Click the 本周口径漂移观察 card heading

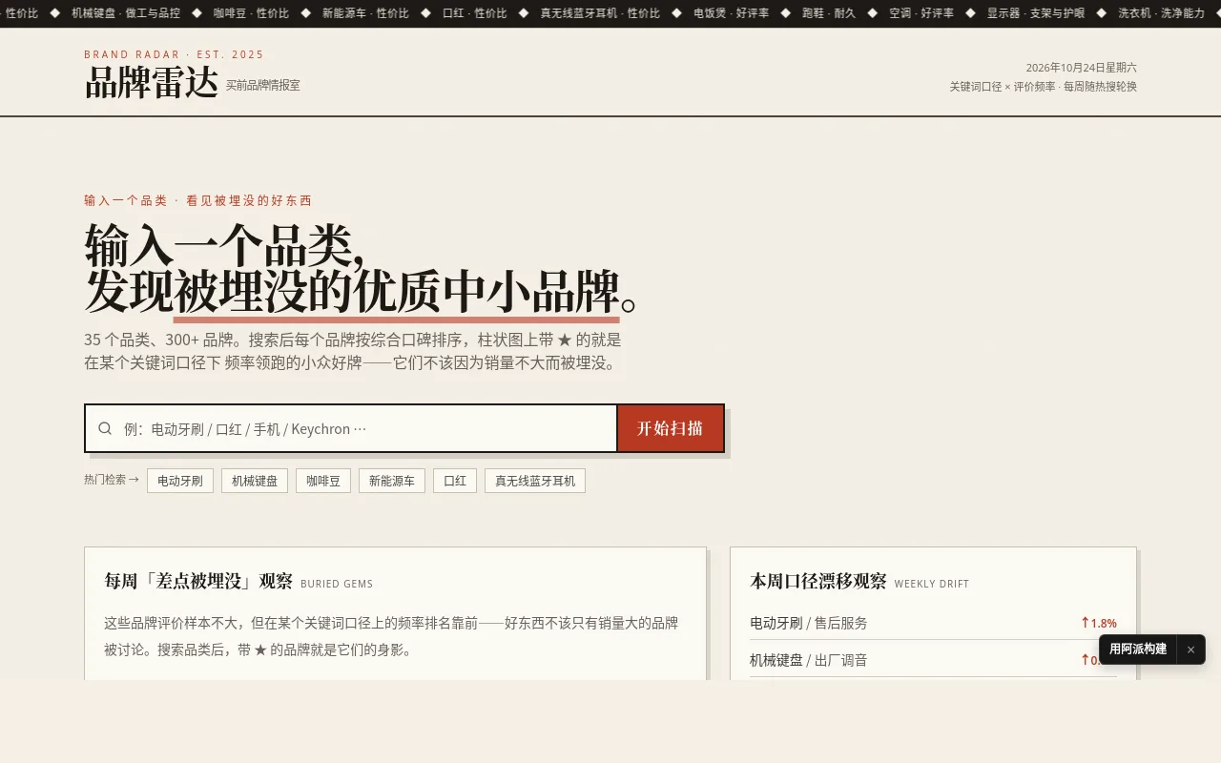coord(818,582)
